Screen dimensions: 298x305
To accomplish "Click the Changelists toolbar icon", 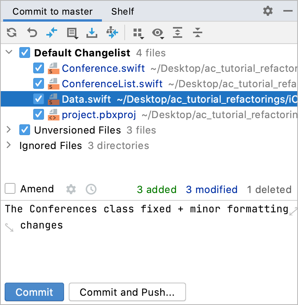I will (x=72, y=33).
